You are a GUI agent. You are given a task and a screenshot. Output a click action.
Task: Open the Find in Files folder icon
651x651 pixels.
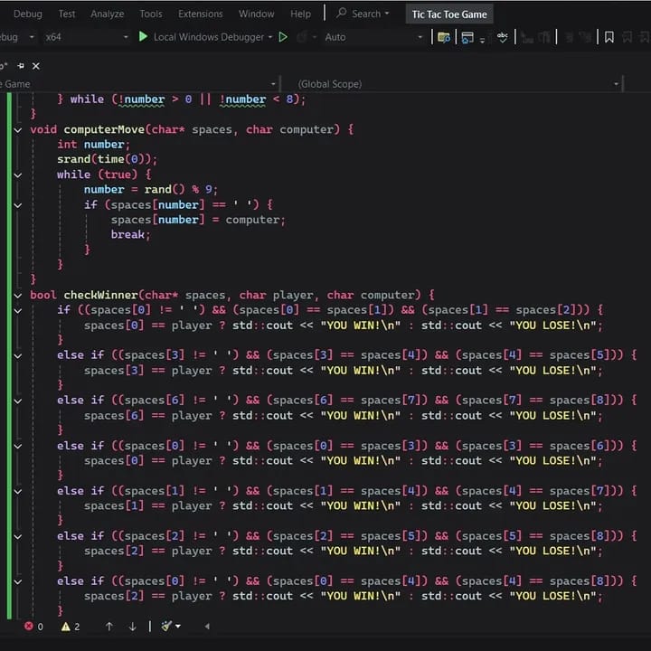click(x=444, y=38)
